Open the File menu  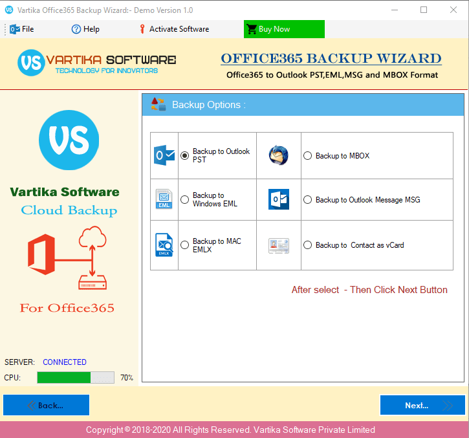pos(22,29)
